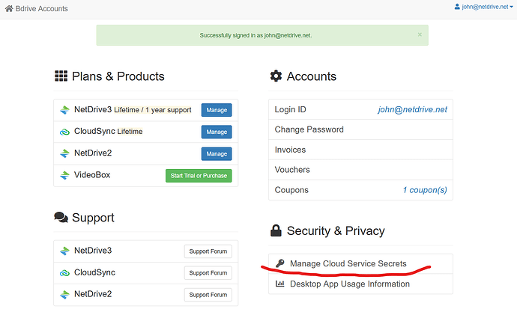Click the NetDrive3 logo icon under Plans & Products

[64, 110]
